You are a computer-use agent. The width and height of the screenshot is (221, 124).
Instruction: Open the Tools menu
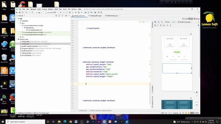tap(65, 9)
